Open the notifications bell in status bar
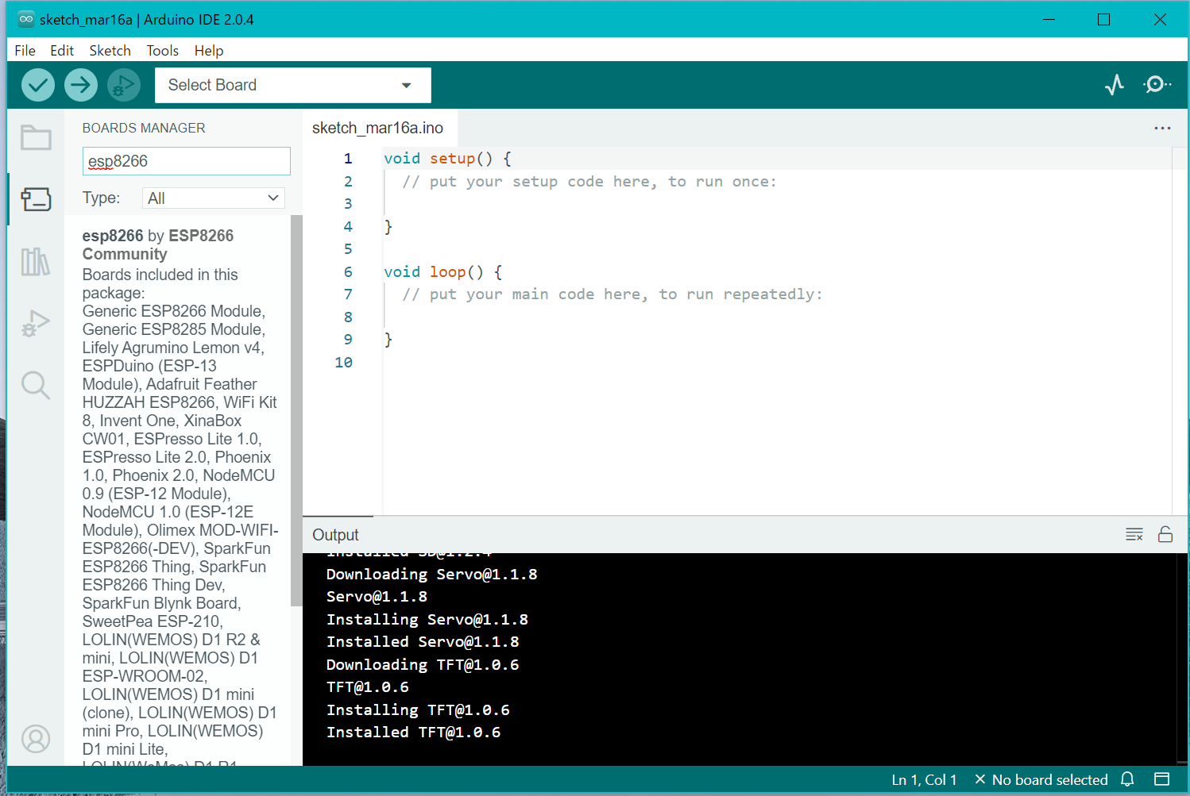The height and width of the screenshot is (796, 1190). point(1127,779)
